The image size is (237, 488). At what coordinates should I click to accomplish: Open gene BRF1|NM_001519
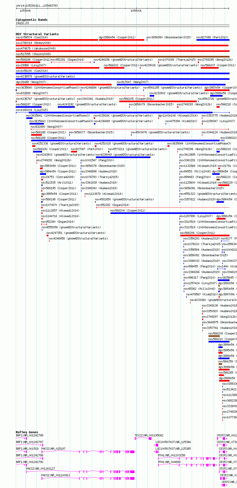click(x=21, y=452)
